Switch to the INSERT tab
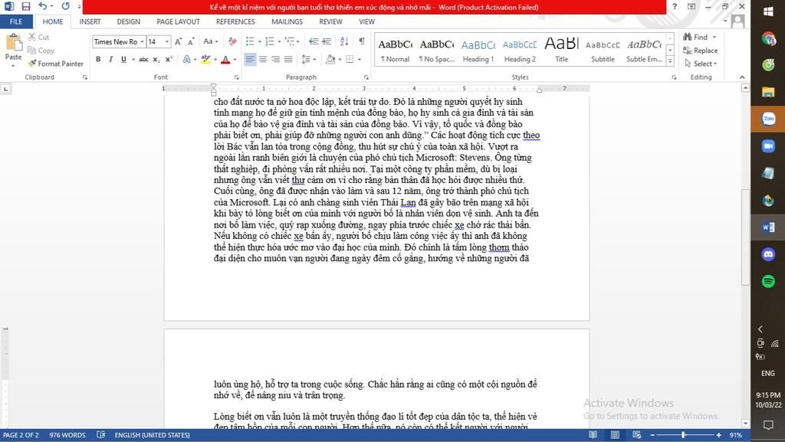This screenshot has height=442, width=785. tap(90, 21)
